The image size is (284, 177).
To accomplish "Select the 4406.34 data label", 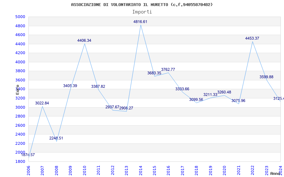I will (84, 41).
